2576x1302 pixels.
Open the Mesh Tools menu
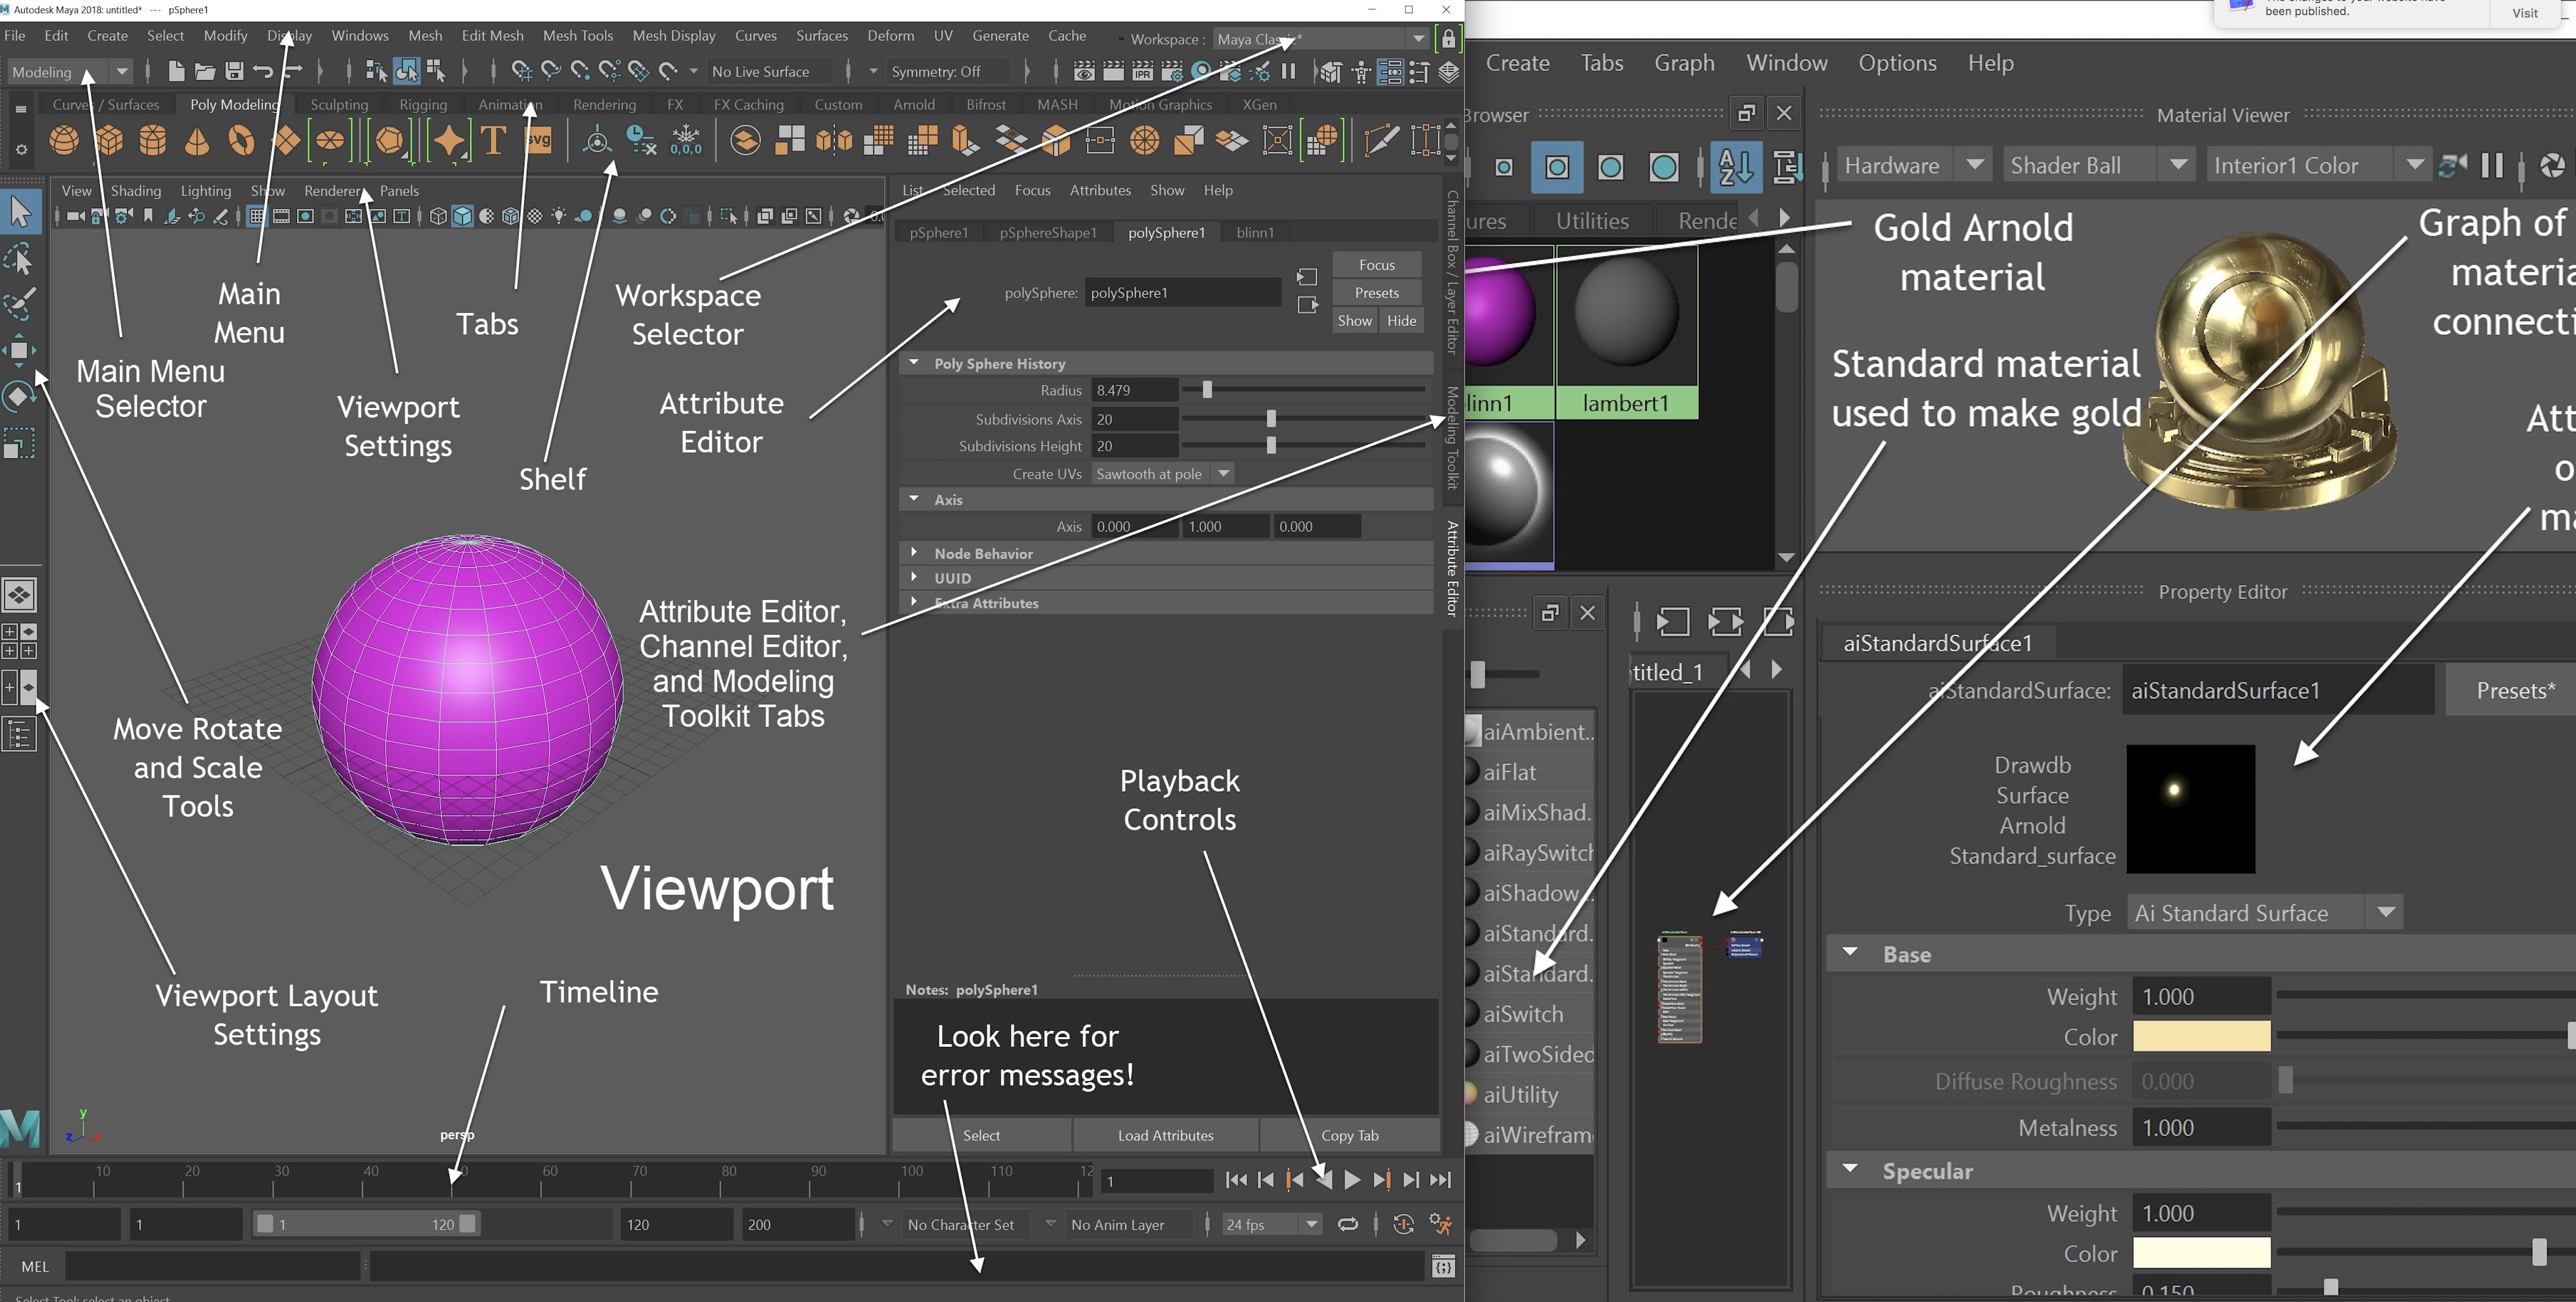click(578, 35)
